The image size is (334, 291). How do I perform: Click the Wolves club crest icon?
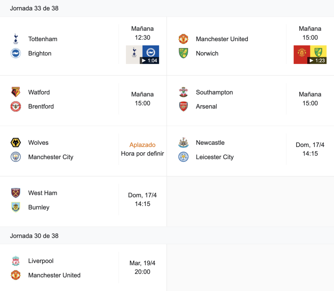16,142
